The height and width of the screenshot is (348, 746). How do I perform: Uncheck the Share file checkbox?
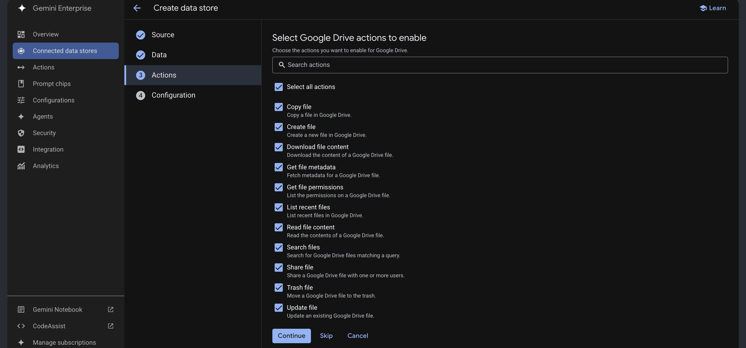coord(279,267)
